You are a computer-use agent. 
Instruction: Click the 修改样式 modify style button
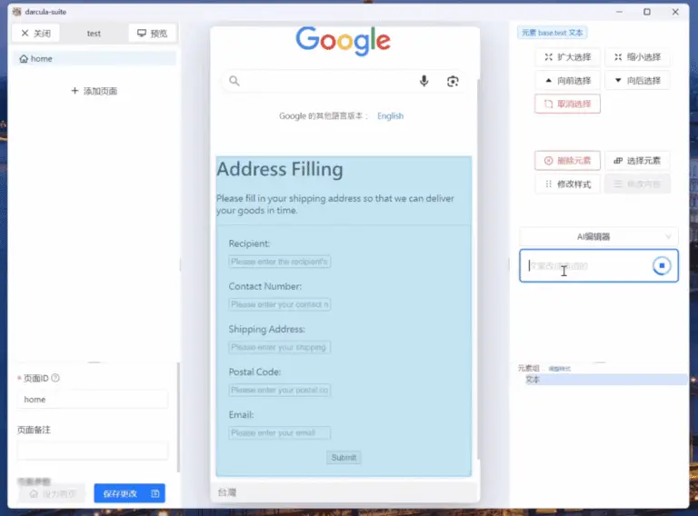567,184
